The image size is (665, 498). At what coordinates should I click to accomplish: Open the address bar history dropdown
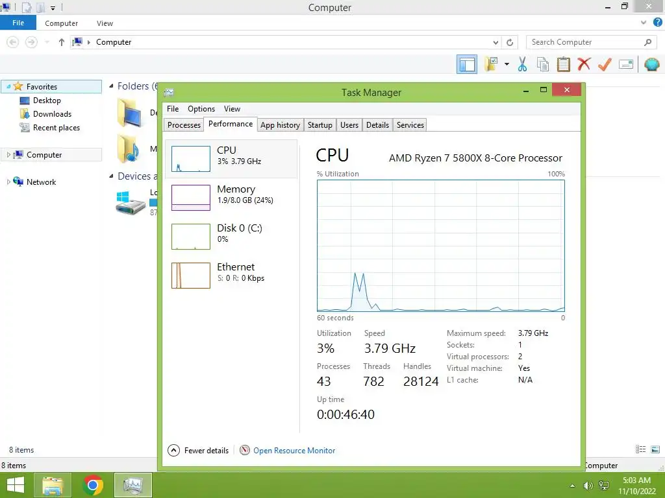496,42
